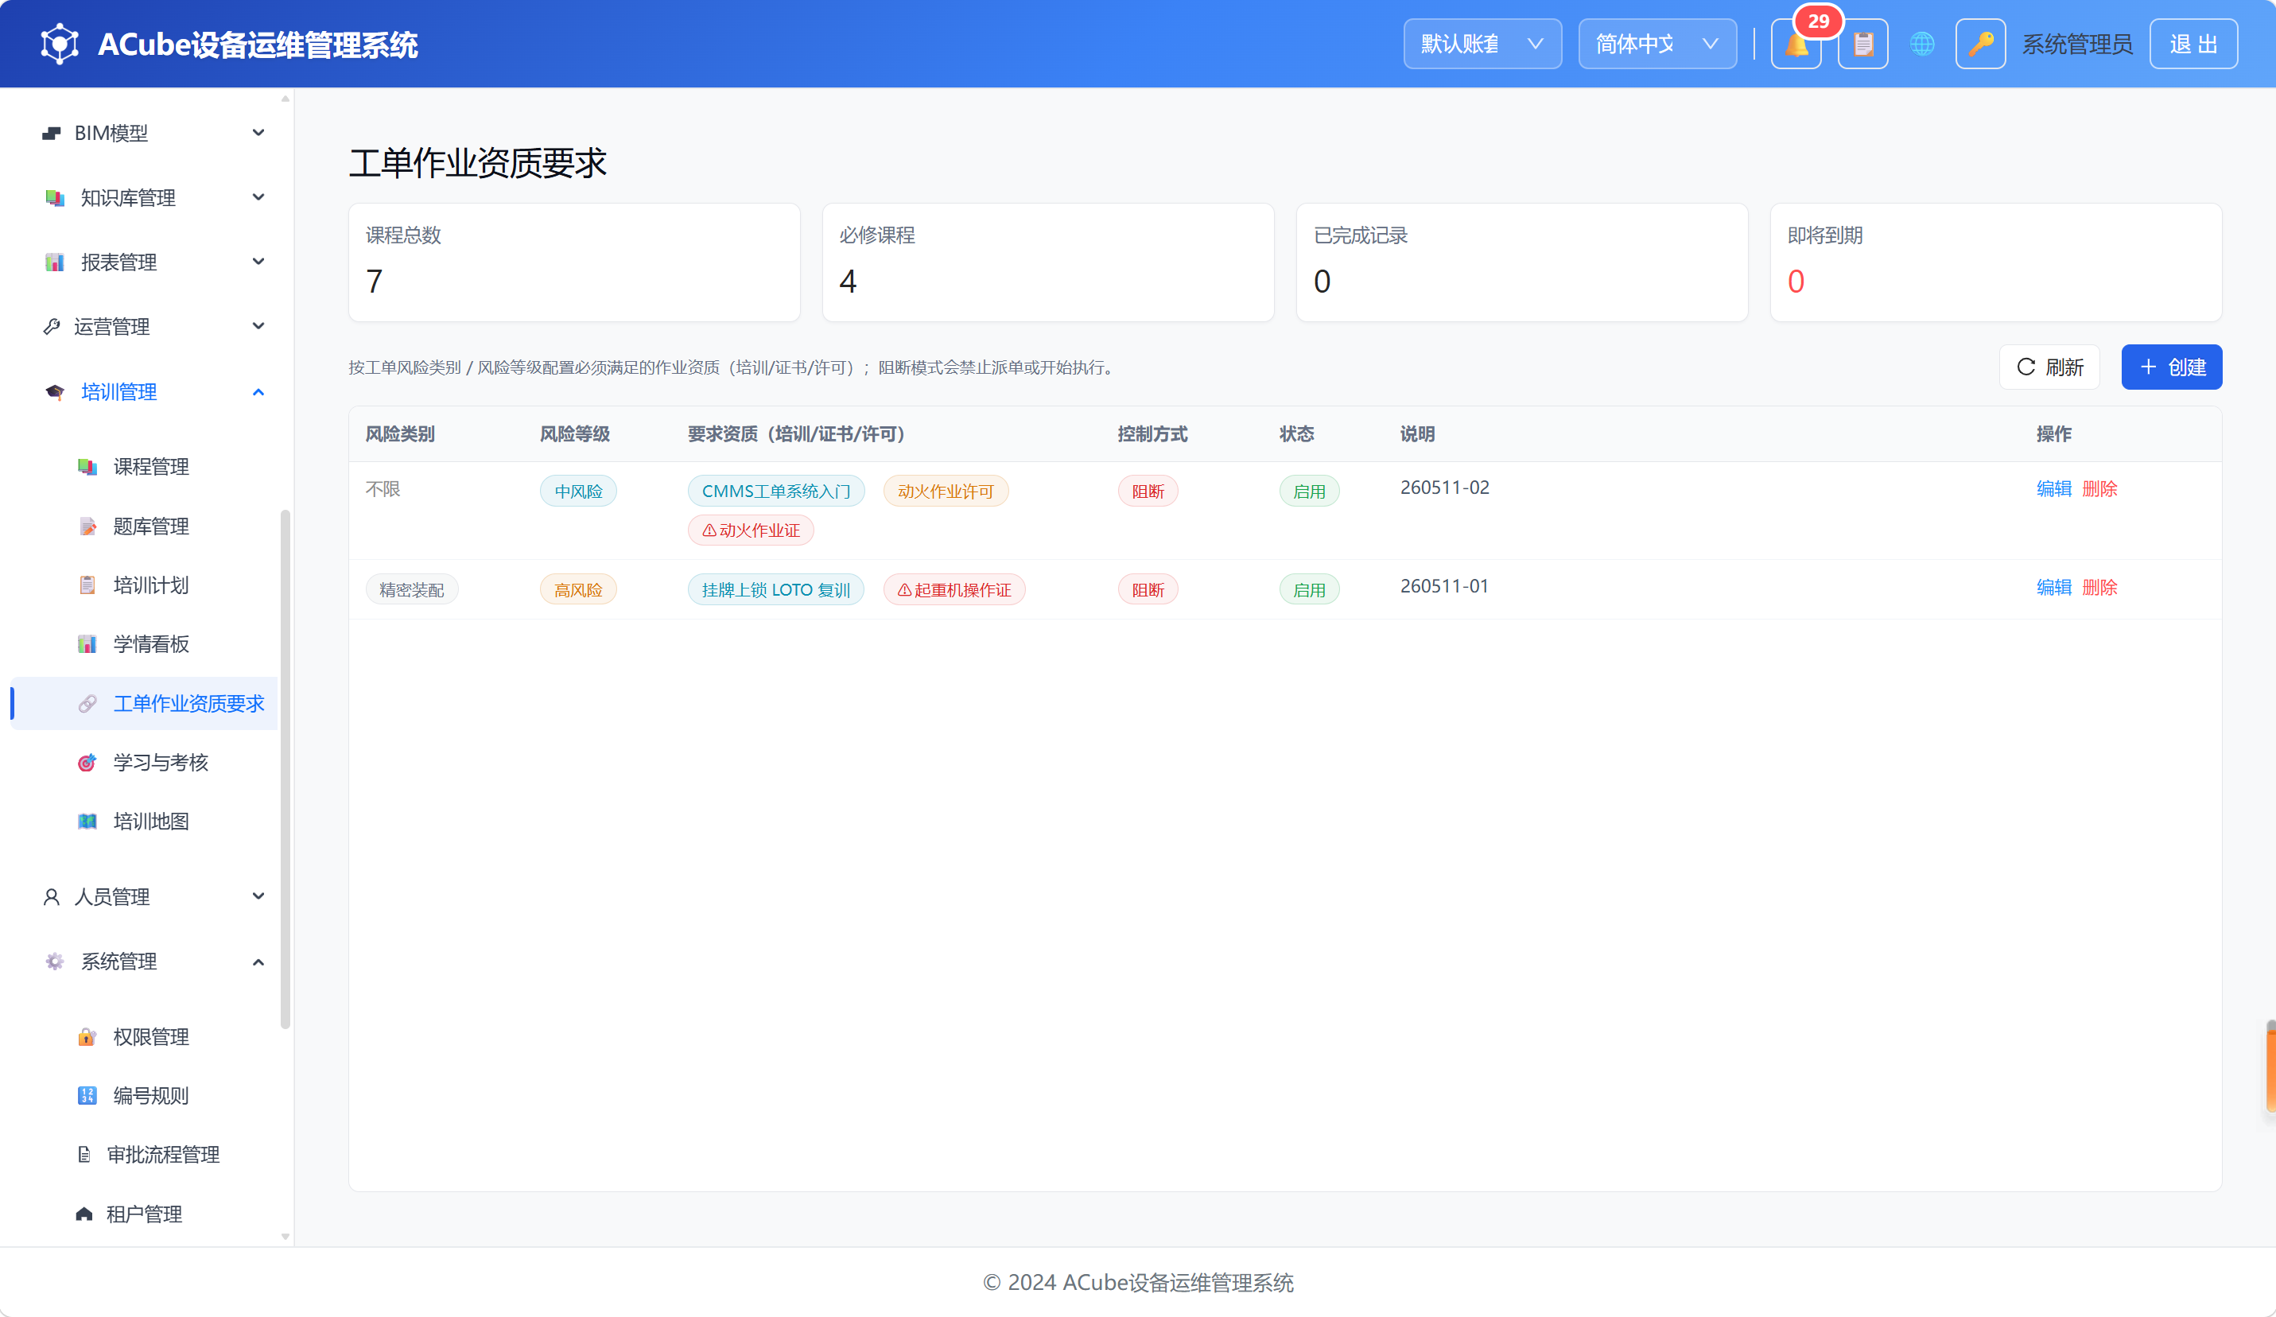Image resolution: width=2276 pixels, height=1317 pixels.
Task: Expand the BIM模型 menu chevron
Action: click(258, 133)
